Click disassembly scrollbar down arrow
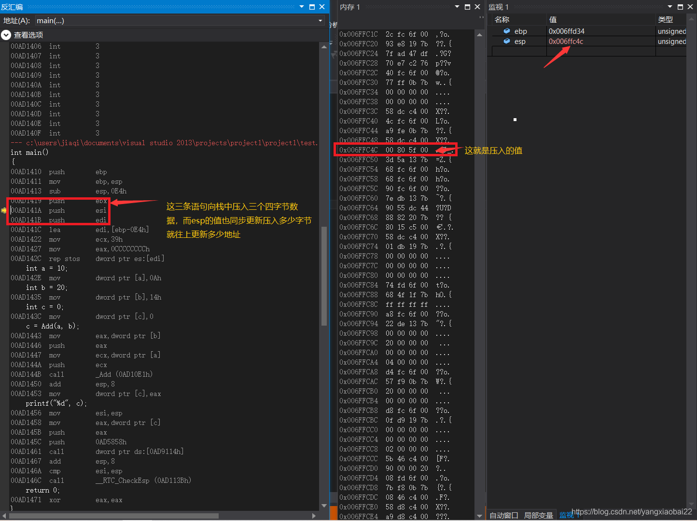The width and height of the screenshot is (697, 521). (323, 506)
